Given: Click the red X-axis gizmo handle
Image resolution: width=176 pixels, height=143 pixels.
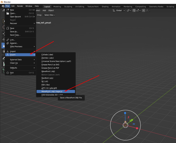Looking at the screenshot, I should click(x=137, y=128).
